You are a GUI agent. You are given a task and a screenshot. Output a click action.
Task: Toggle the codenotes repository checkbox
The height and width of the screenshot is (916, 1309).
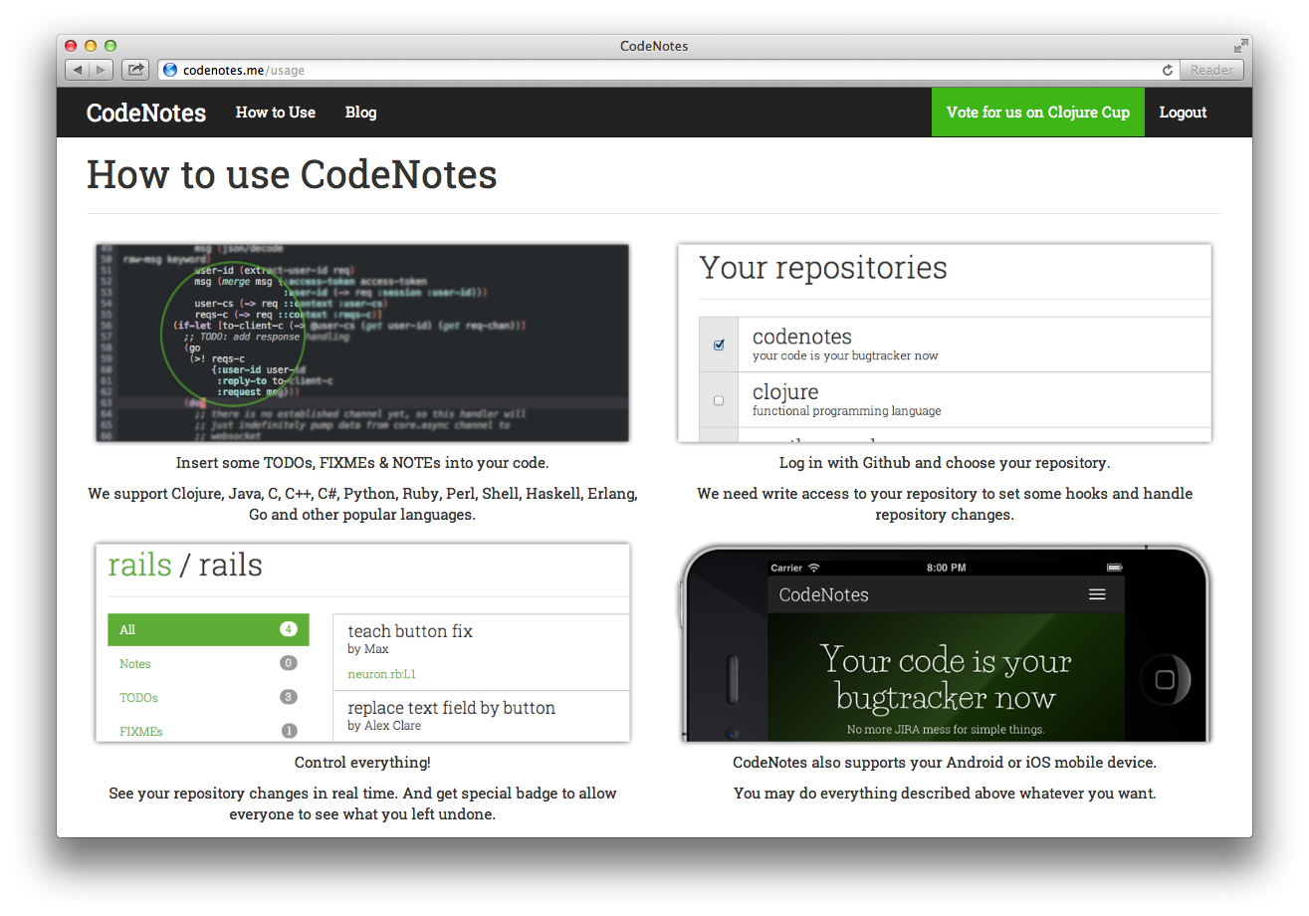point(720,345)
